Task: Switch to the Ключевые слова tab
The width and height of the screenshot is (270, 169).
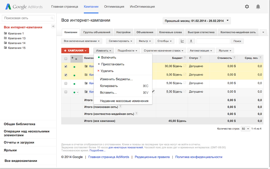Action: coord(170,32)
